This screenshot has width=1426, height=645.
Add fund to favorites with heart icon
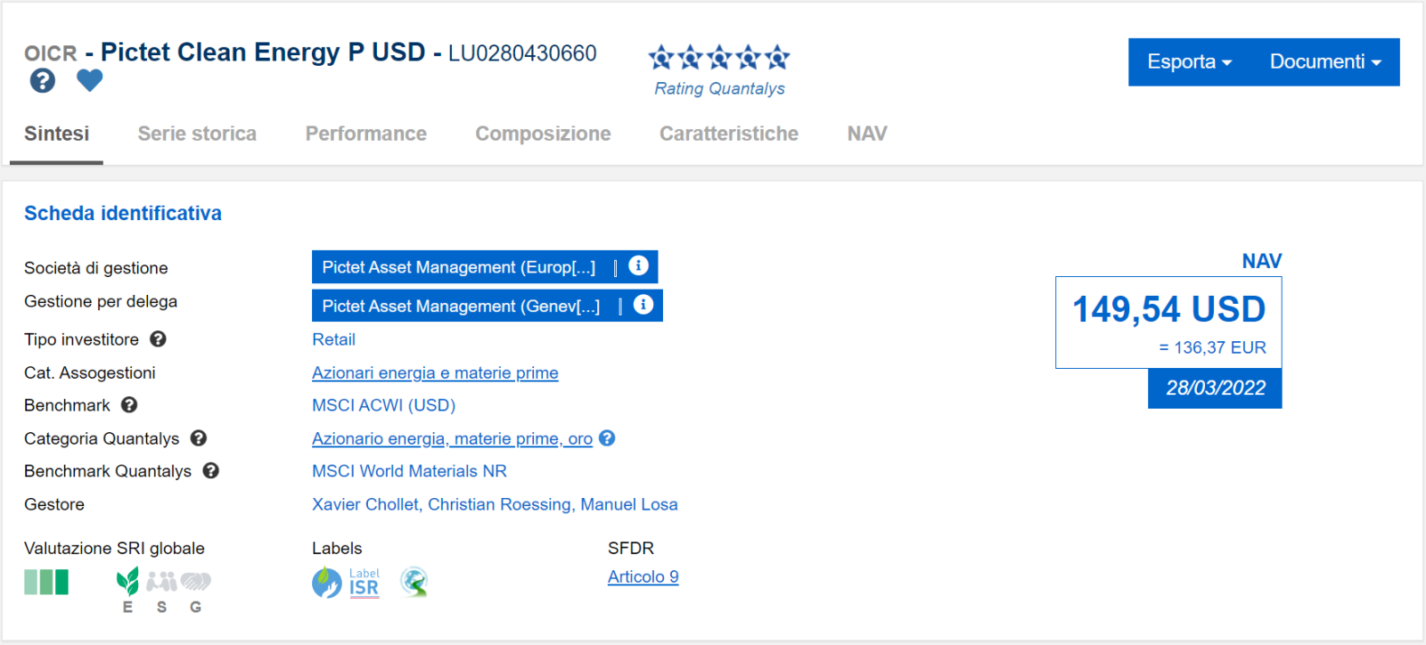89,80
